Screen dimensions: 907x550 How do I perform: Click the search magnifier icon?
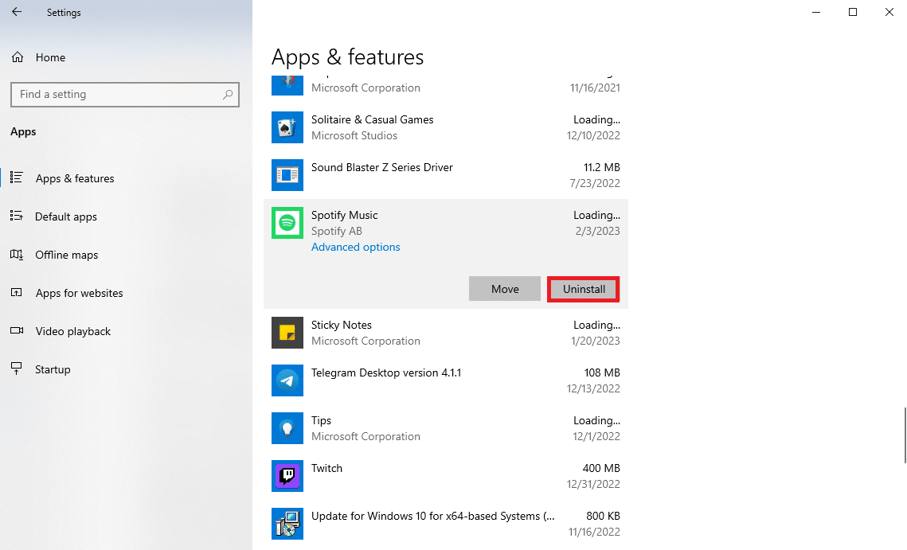tap(228, 94)
